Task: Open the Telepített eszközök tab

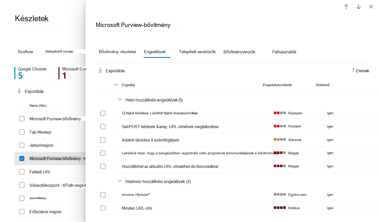Action: point(197,52)
